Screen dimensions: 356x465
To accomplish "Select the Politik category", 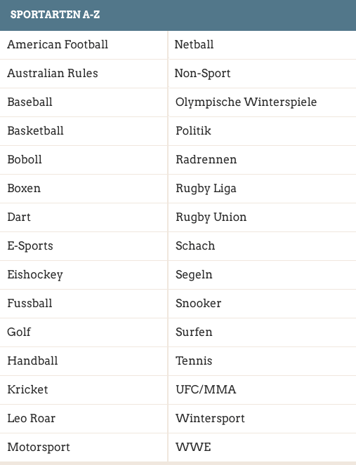I will 193,130.
